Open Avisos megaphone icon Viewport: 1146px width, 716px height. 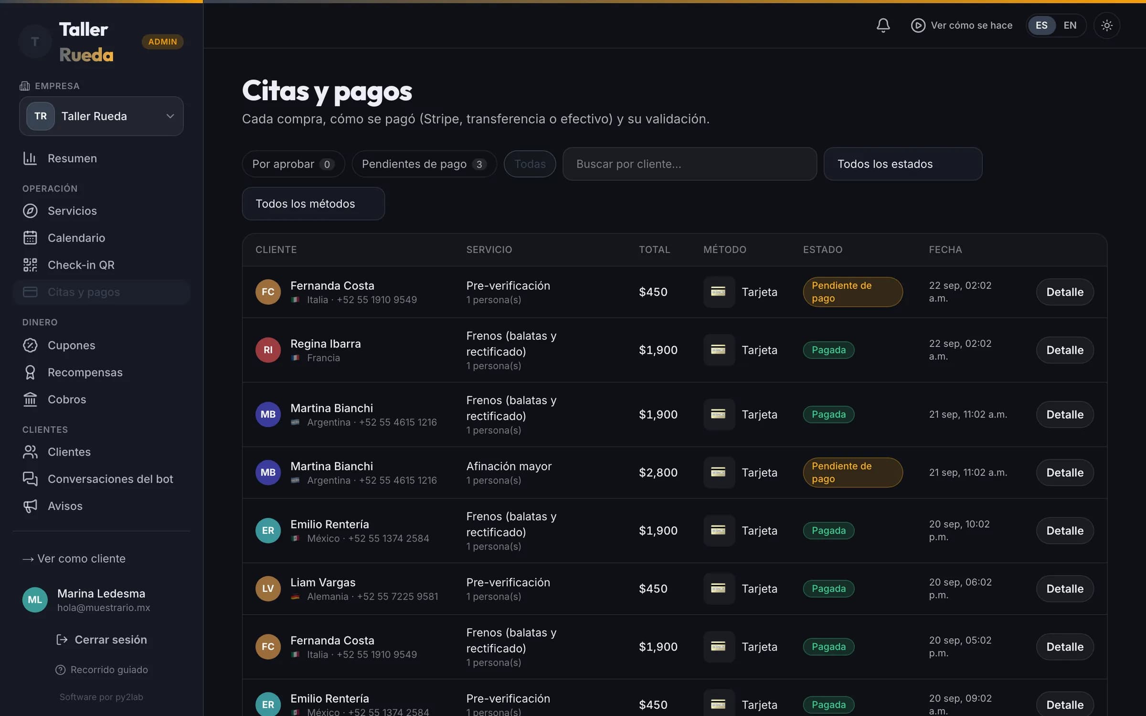pyautogui.click(x=30, y=506)
